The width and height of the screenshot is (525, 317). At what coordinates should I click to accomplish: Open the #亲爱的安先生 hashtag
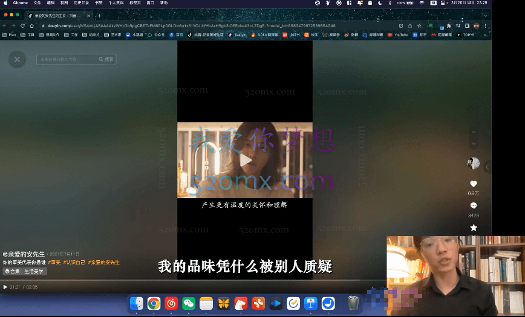tap(104, 263)
